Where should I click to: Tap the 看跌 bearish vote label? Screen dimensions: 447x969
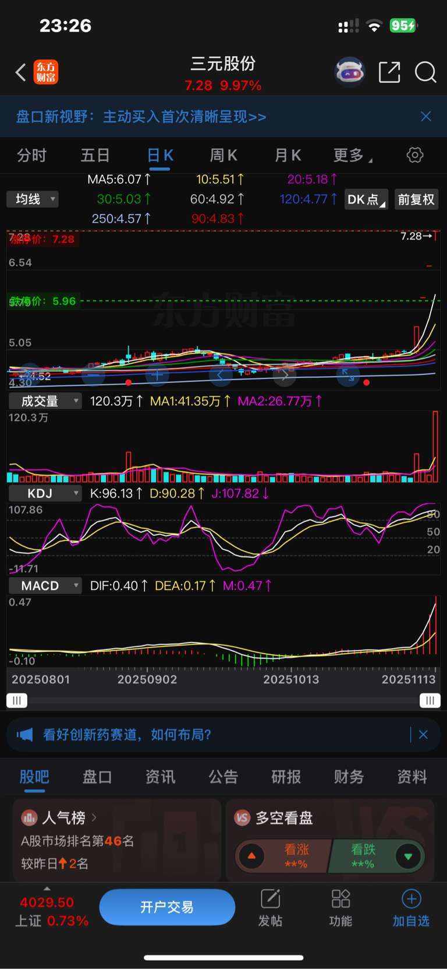(363, 849)
